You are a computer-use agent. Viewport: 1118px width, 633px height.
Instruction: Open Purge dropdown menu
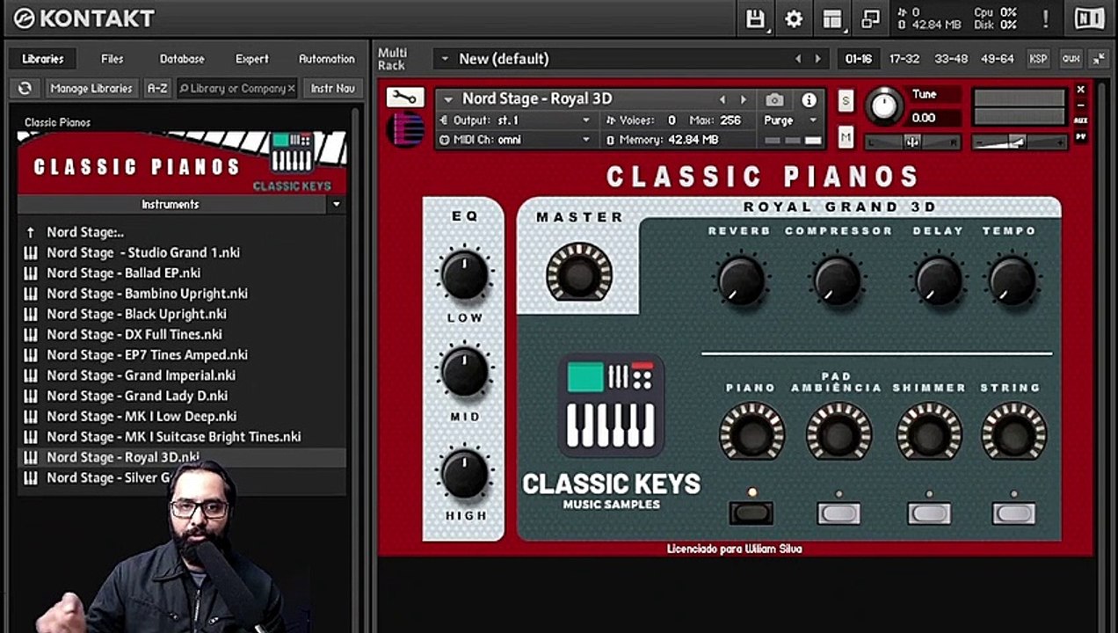tap(789, 120)
